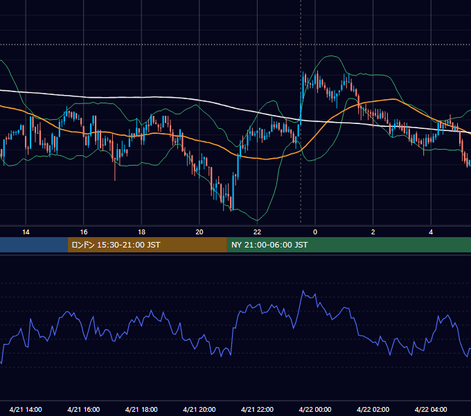Image resolution: width=471 pixels, height=416 pixels.
Task: Click the 4/21 20:00 label on indicator axis
Action: pos(199,409)
